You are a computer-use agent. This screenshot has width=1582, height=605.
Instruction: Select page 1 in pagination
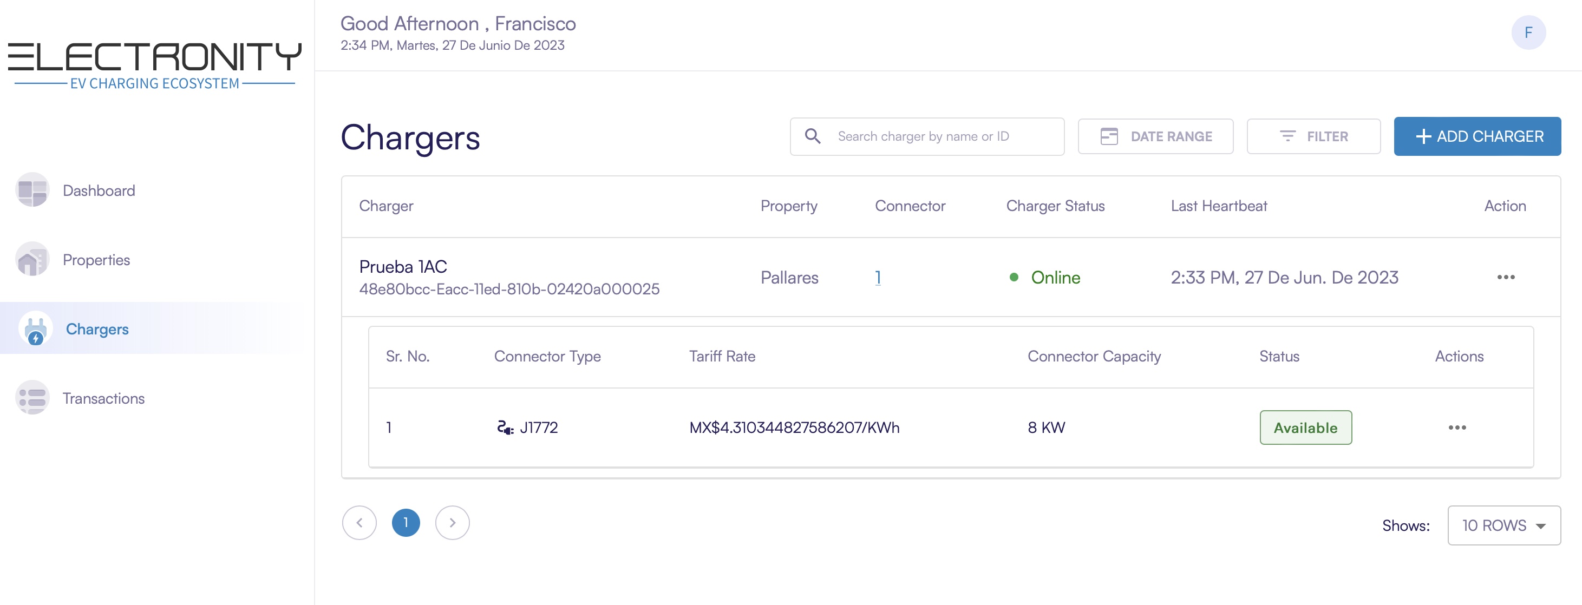click(406, 523)
